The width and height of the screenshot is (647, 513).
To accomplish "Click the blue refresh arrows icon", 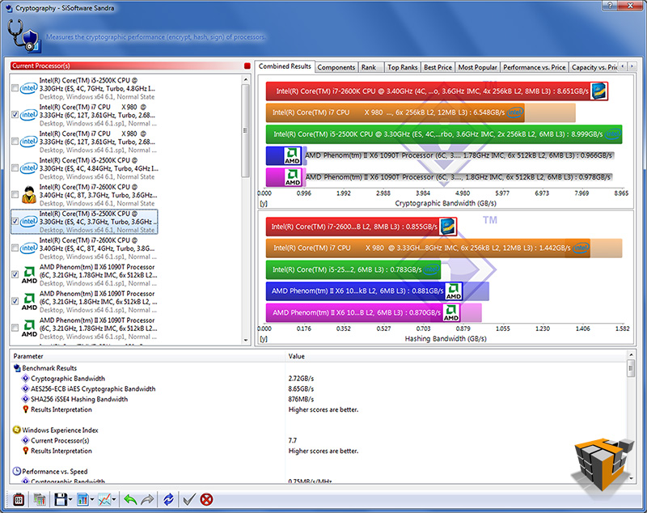I will point(168,500).
